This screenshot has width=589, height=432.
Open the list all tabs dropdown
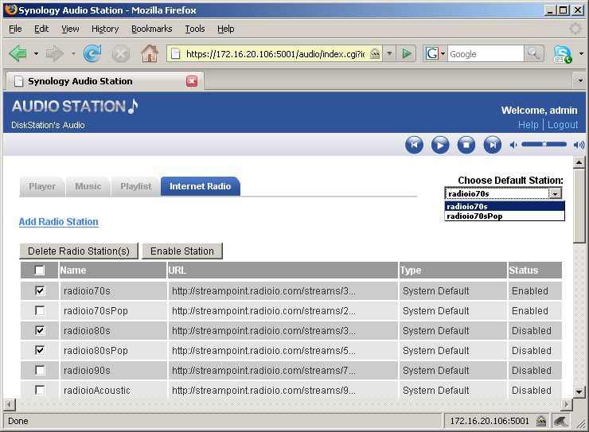tap(580, 80)
